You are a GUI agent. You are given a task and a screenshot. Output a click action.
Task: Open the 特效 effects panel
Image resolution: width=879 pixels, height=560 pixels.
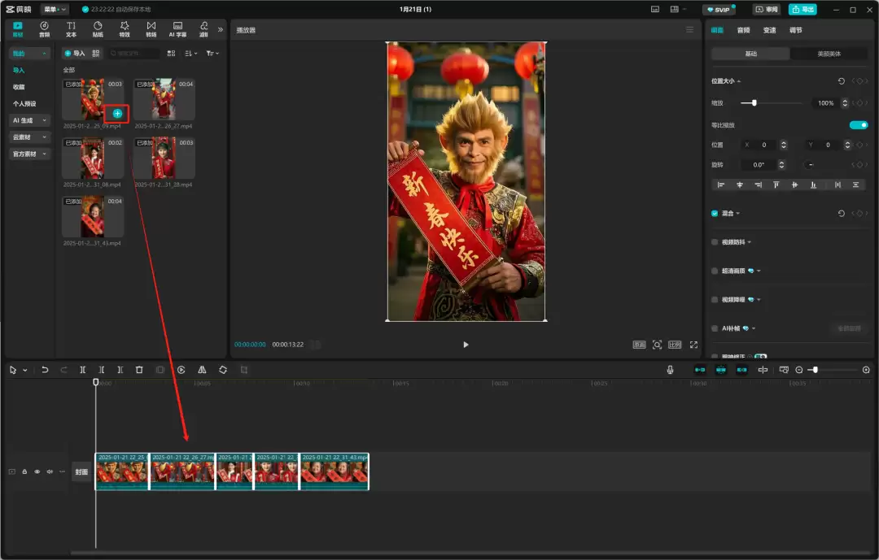125,29
